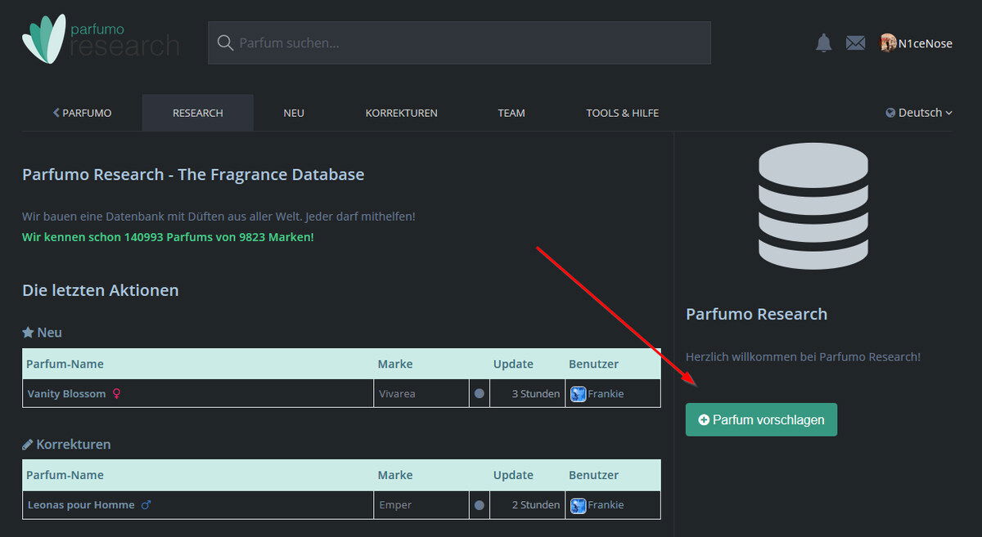Click the Korrekturen section heading
The height and width of the screenshot is (537, 982).
point(74,445)
